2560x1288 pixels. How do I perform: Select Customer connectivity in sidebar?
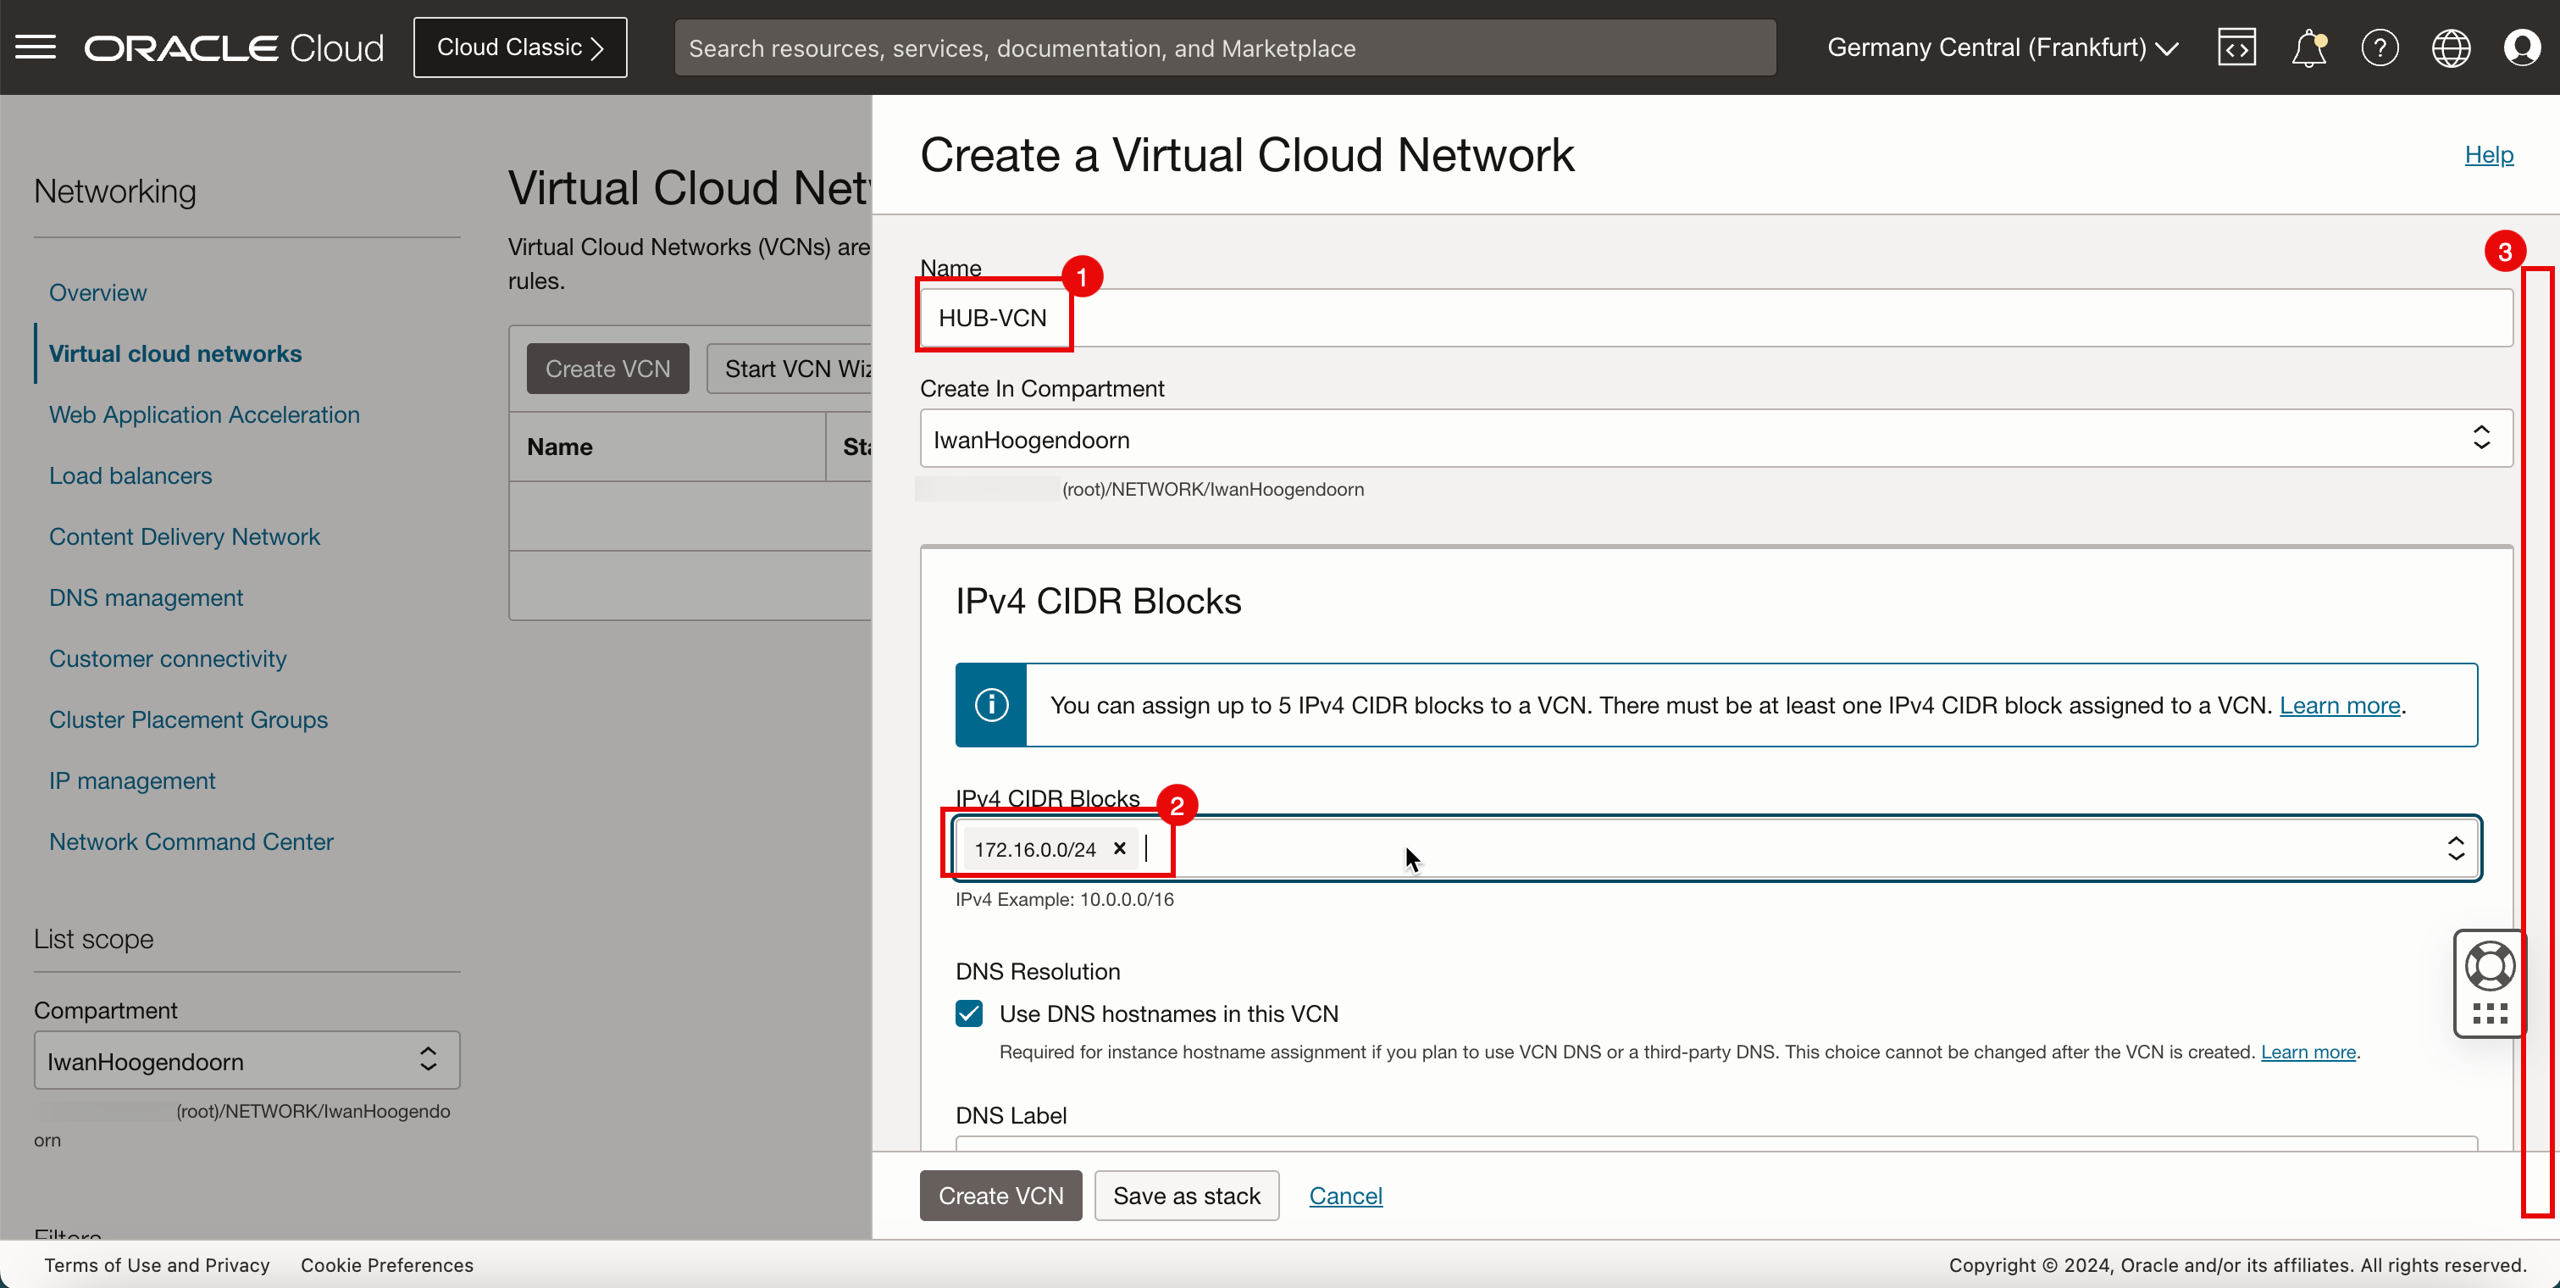[x=169, y=658]
